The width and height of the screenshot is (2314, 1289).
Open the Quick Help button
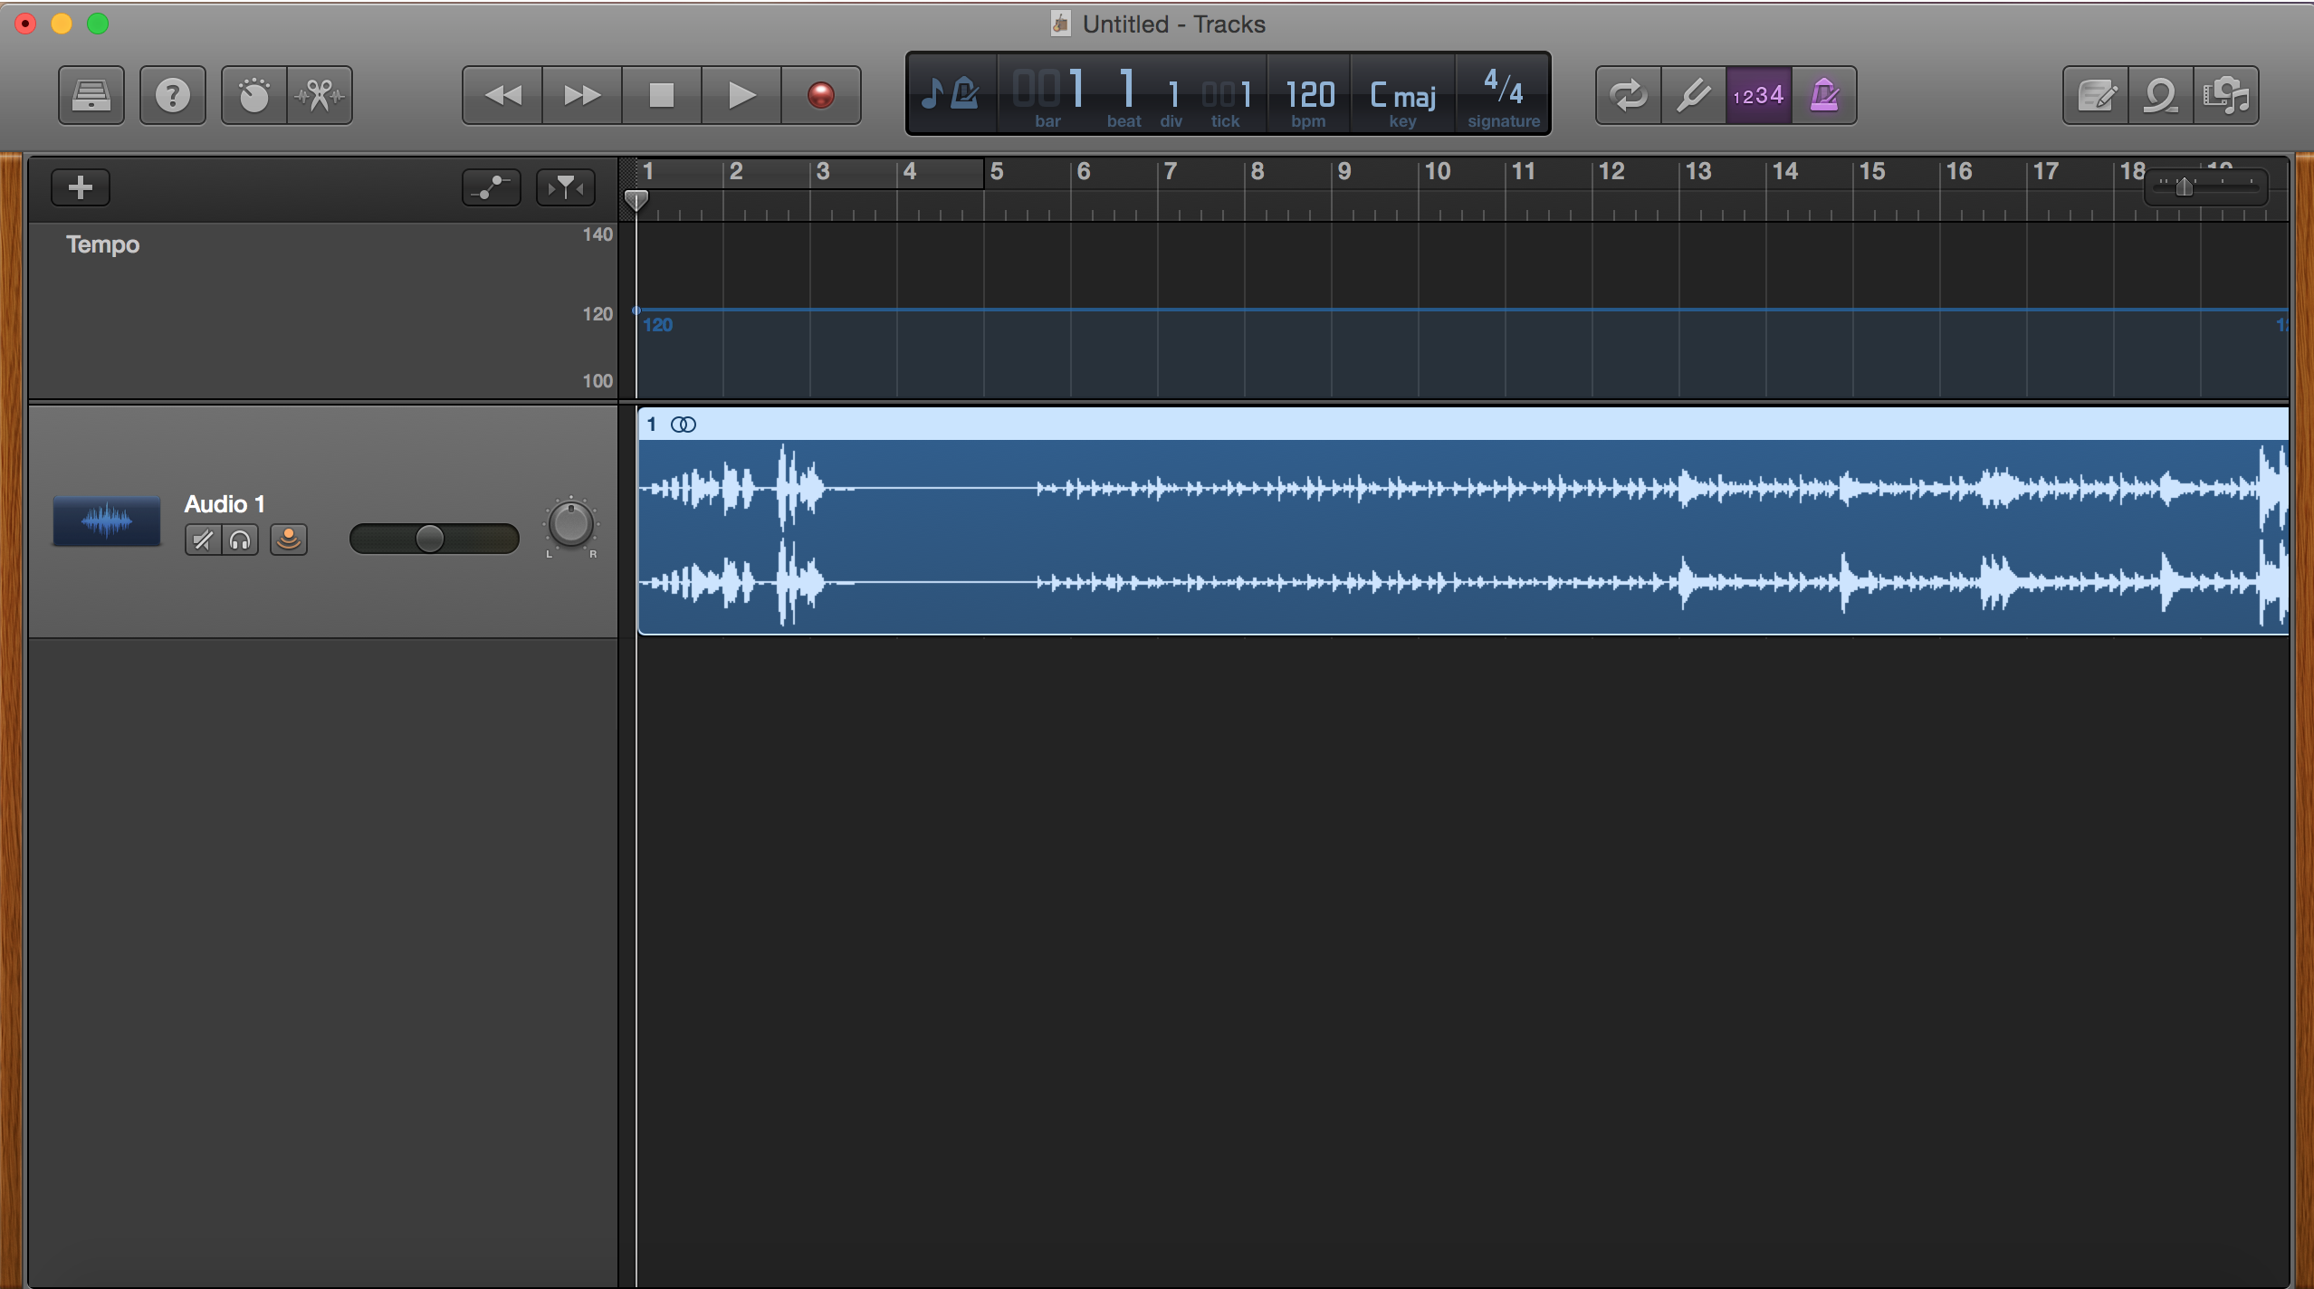pyautogui.click(x=172, y=95)
